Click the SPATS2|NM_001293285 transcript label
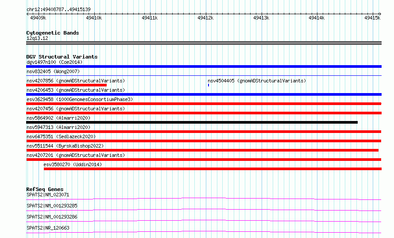The image size is (394, 238). coord(52,206)
